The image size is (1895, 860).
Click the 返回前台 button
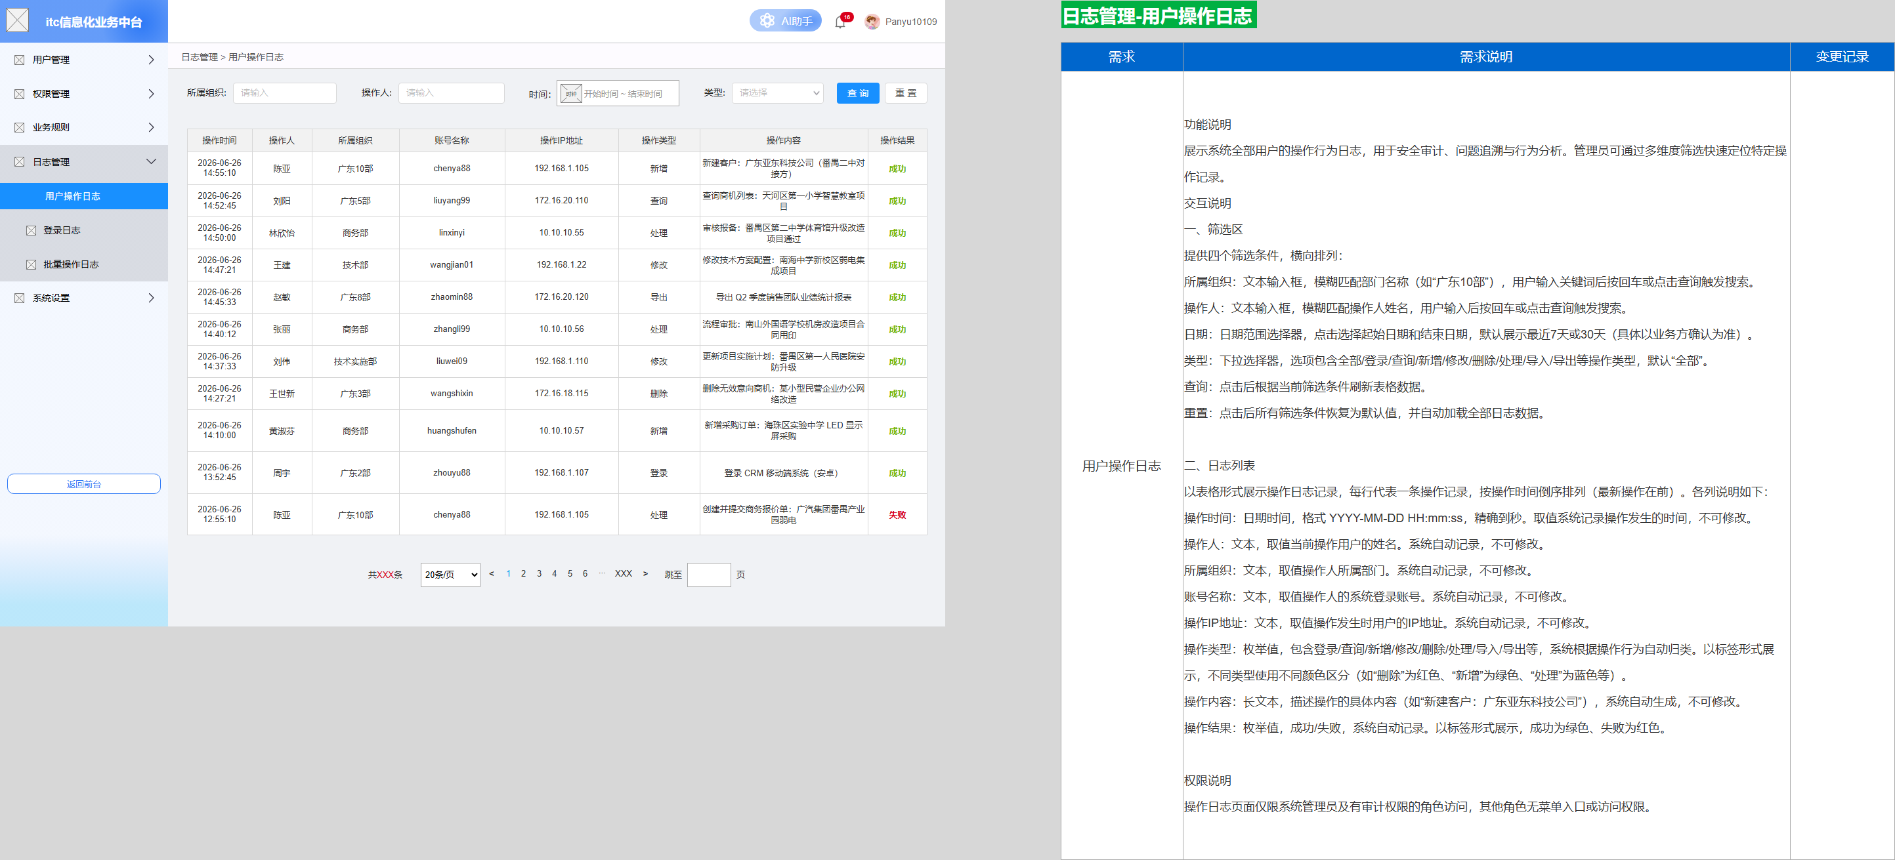click(x=84, y=483)
